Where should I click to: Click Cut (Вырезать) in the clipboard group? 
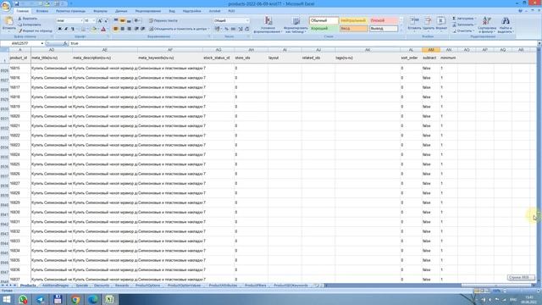28,19
